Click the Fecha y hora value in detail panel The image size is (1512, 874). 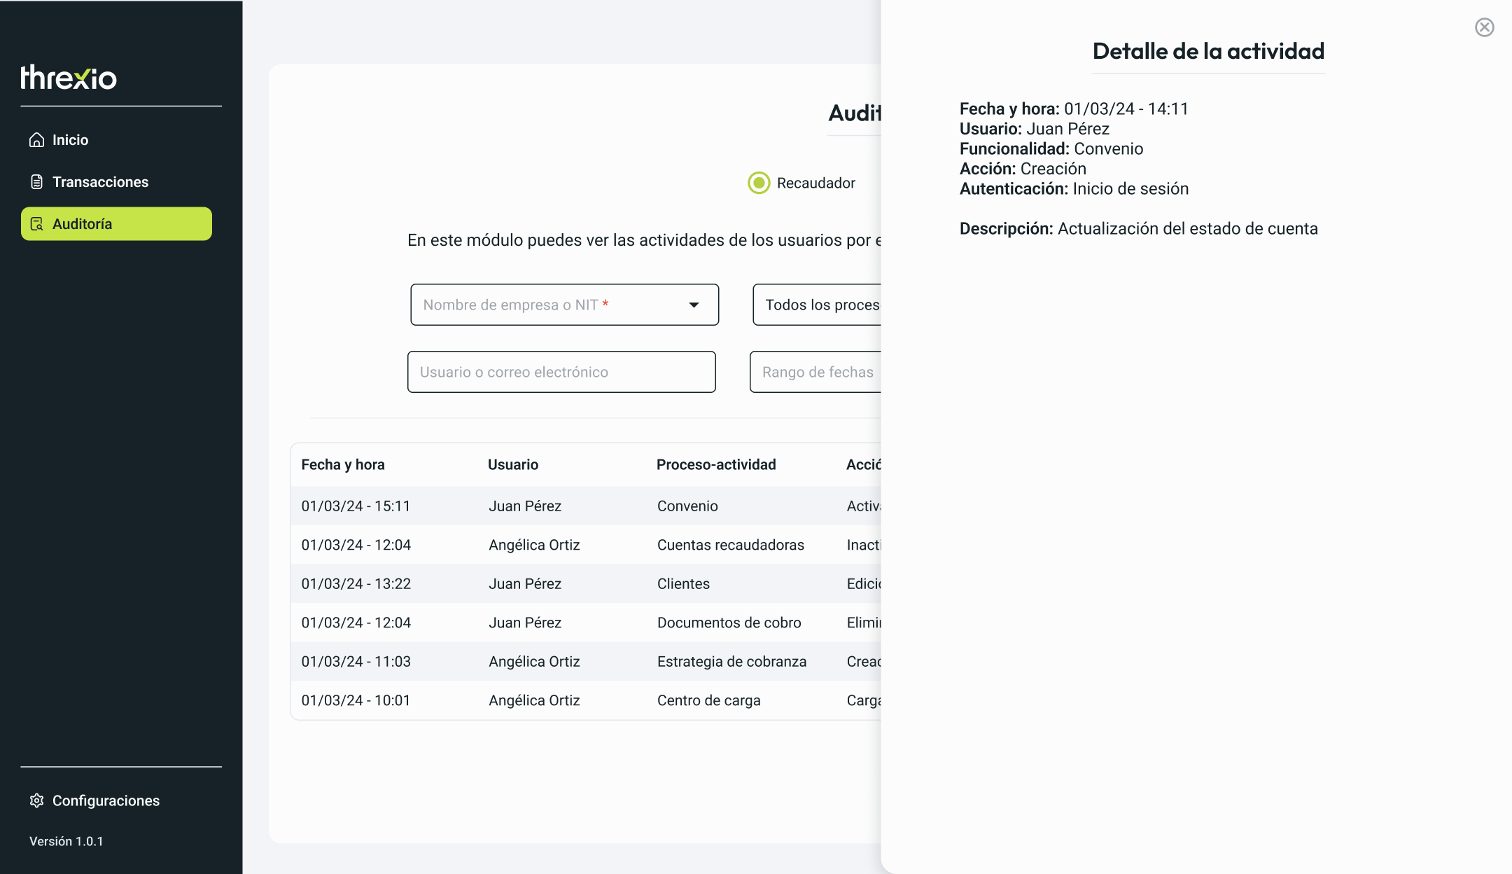tap(1126, 109)
